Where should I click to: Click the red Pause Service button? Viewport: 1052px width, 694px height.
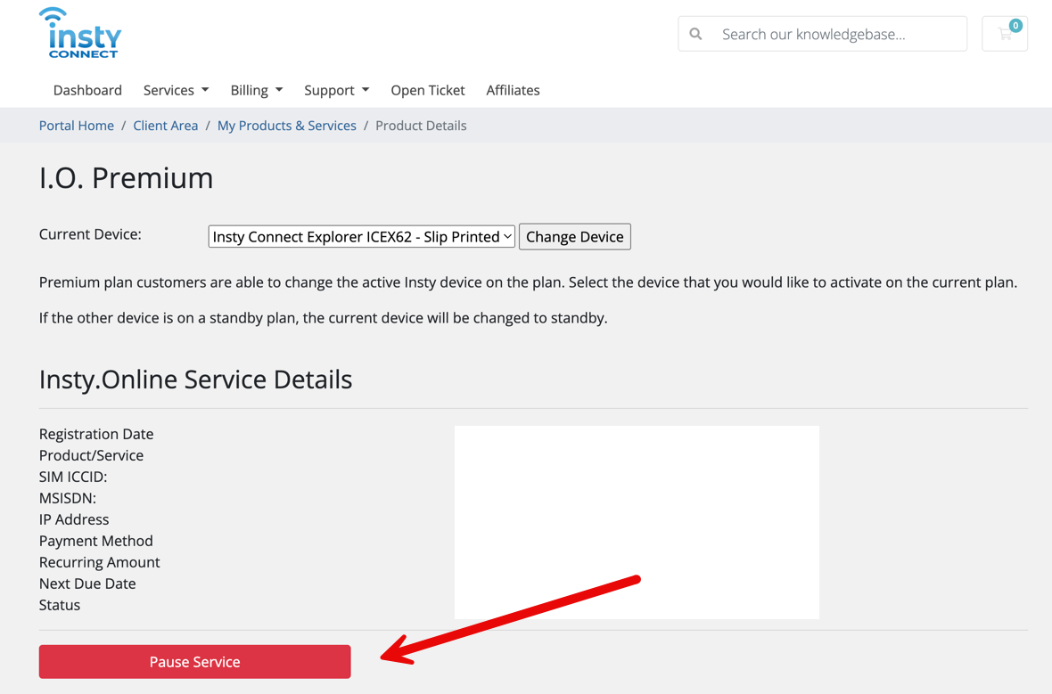coord(194,662)
